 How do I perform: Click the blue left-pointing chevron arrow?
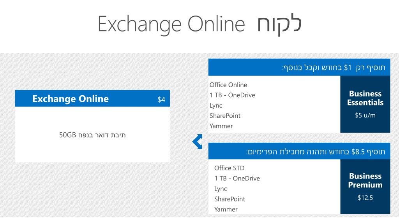pyautogui.click(x=198, y=142)
